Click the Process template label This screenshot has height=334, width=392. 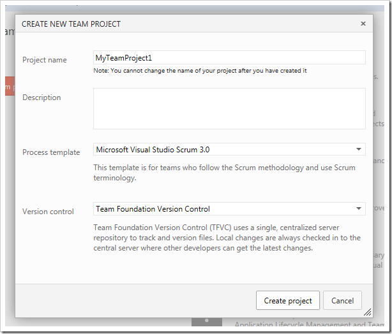(51, 152)
